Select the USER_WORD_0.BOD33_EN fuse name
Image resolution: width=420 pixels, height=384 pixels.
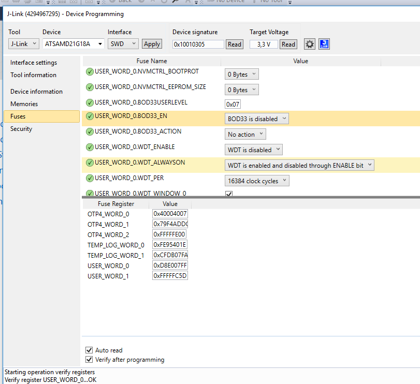click(131, 116)
